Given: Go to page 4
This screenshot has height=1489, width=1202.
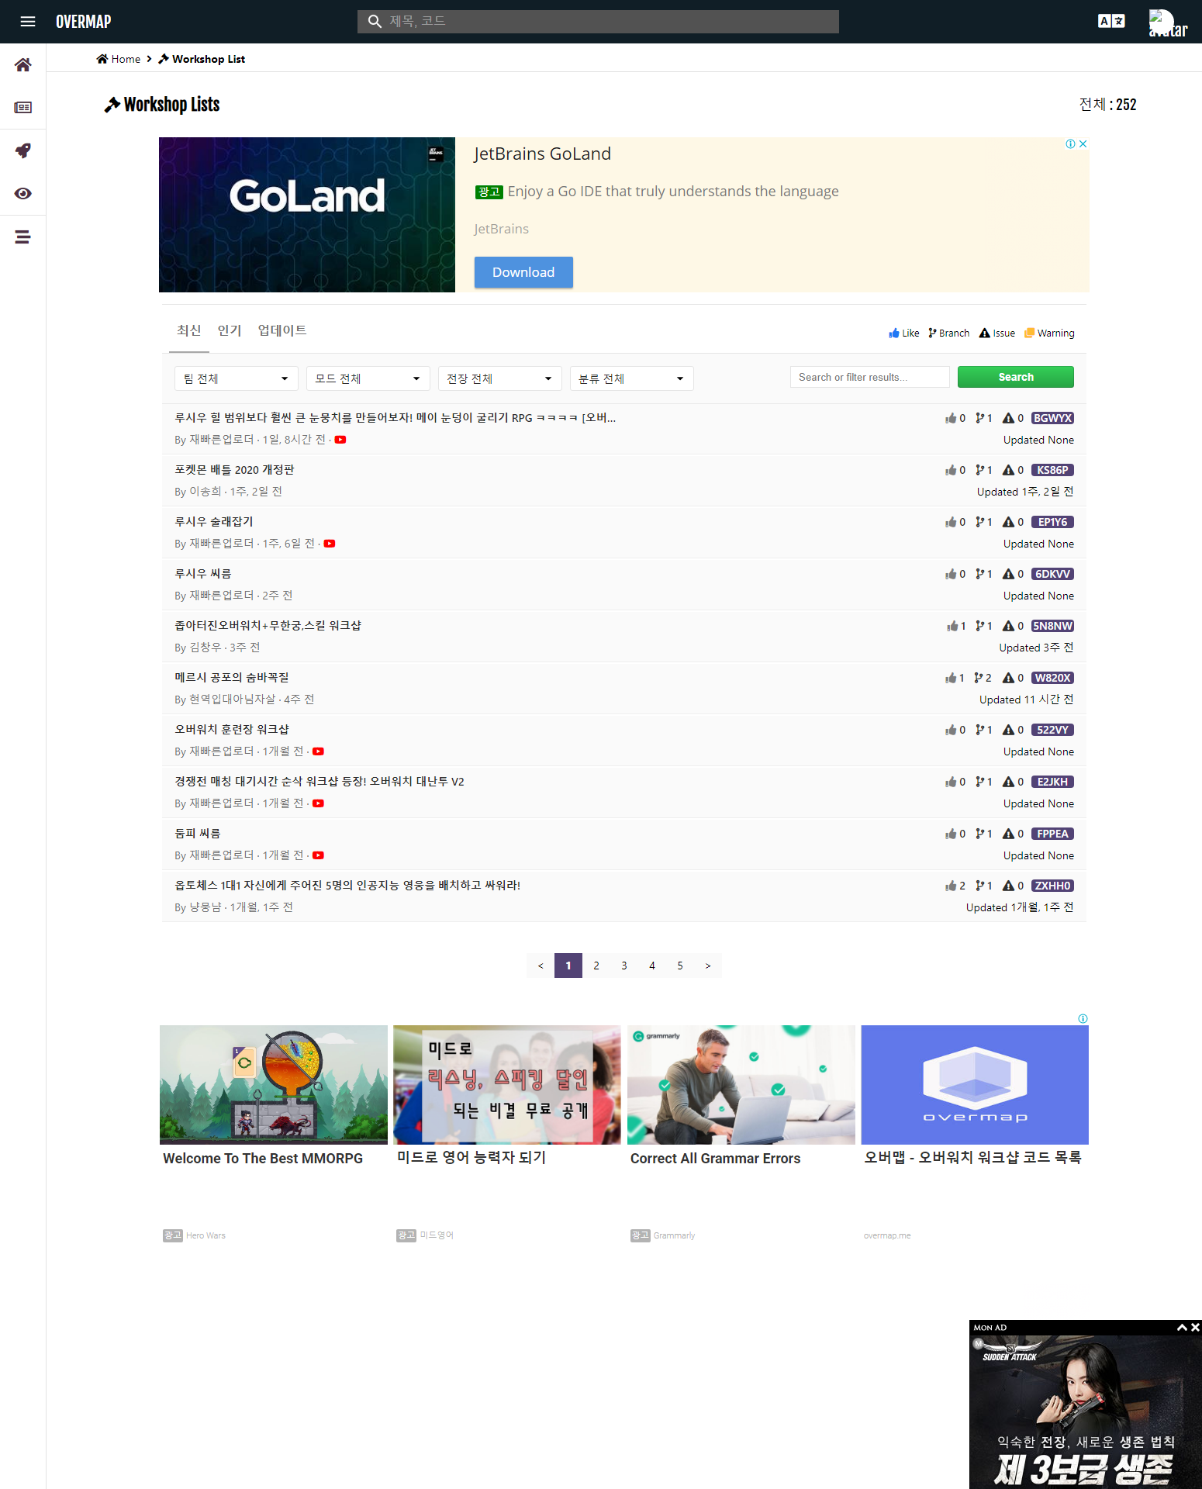Looking at the screenshot, I should 652,966.
